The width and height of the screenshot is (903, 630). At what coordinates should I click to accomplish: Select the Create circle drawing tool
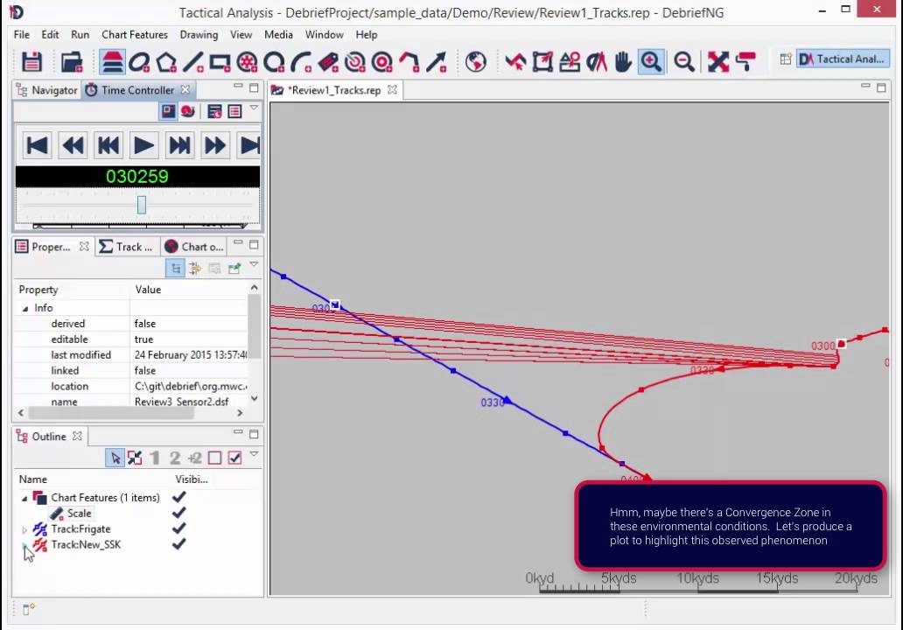(x=274, y=61)
